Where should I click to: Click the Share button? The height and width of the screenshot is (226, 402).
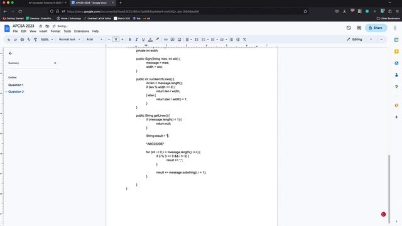tap(376, 28)
